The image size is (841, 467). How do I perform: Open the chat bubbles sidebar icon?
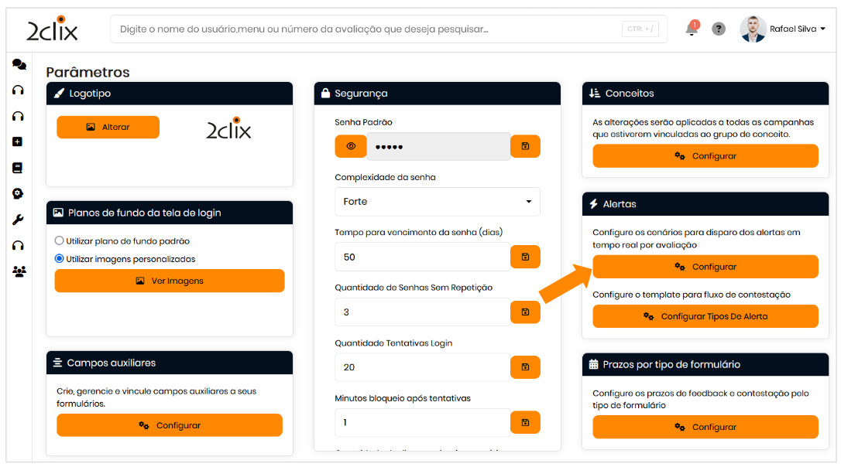pos(19,65)
